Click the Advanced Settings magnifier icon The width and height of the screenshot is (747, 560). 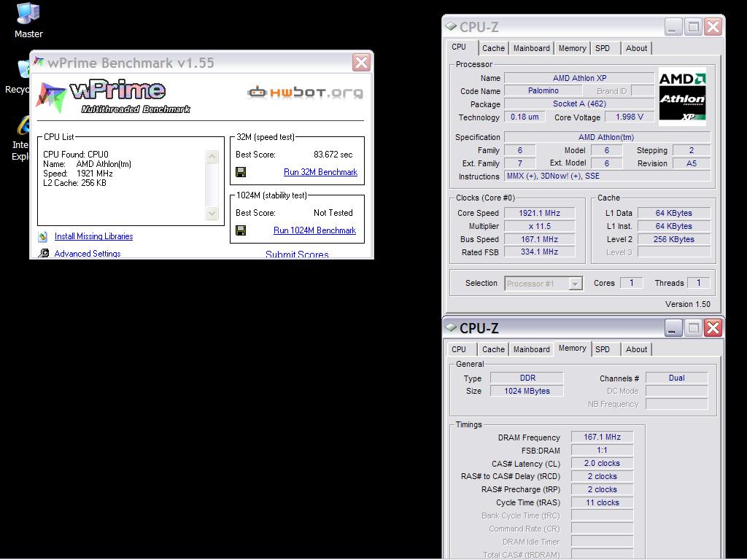[43, 253]
